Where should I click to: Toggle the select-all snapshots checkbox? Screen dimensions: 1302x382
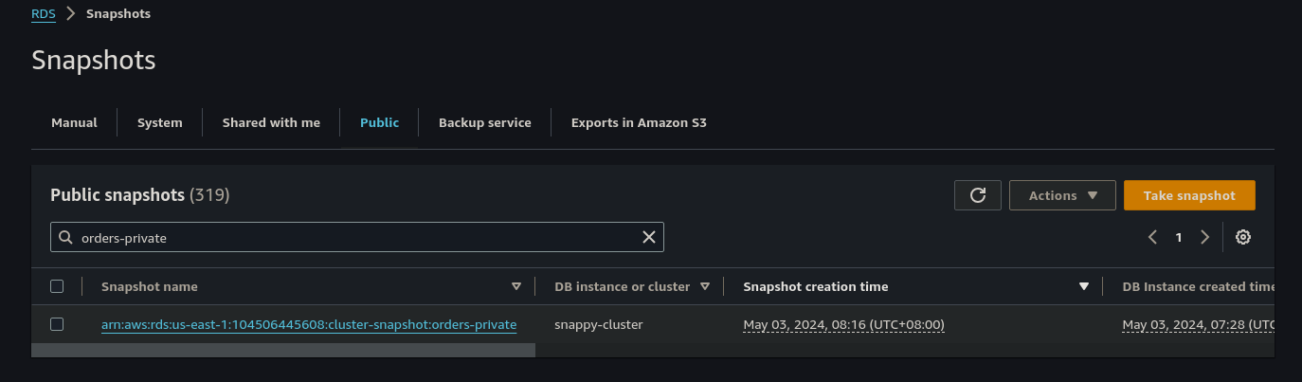tap(57, 286)
